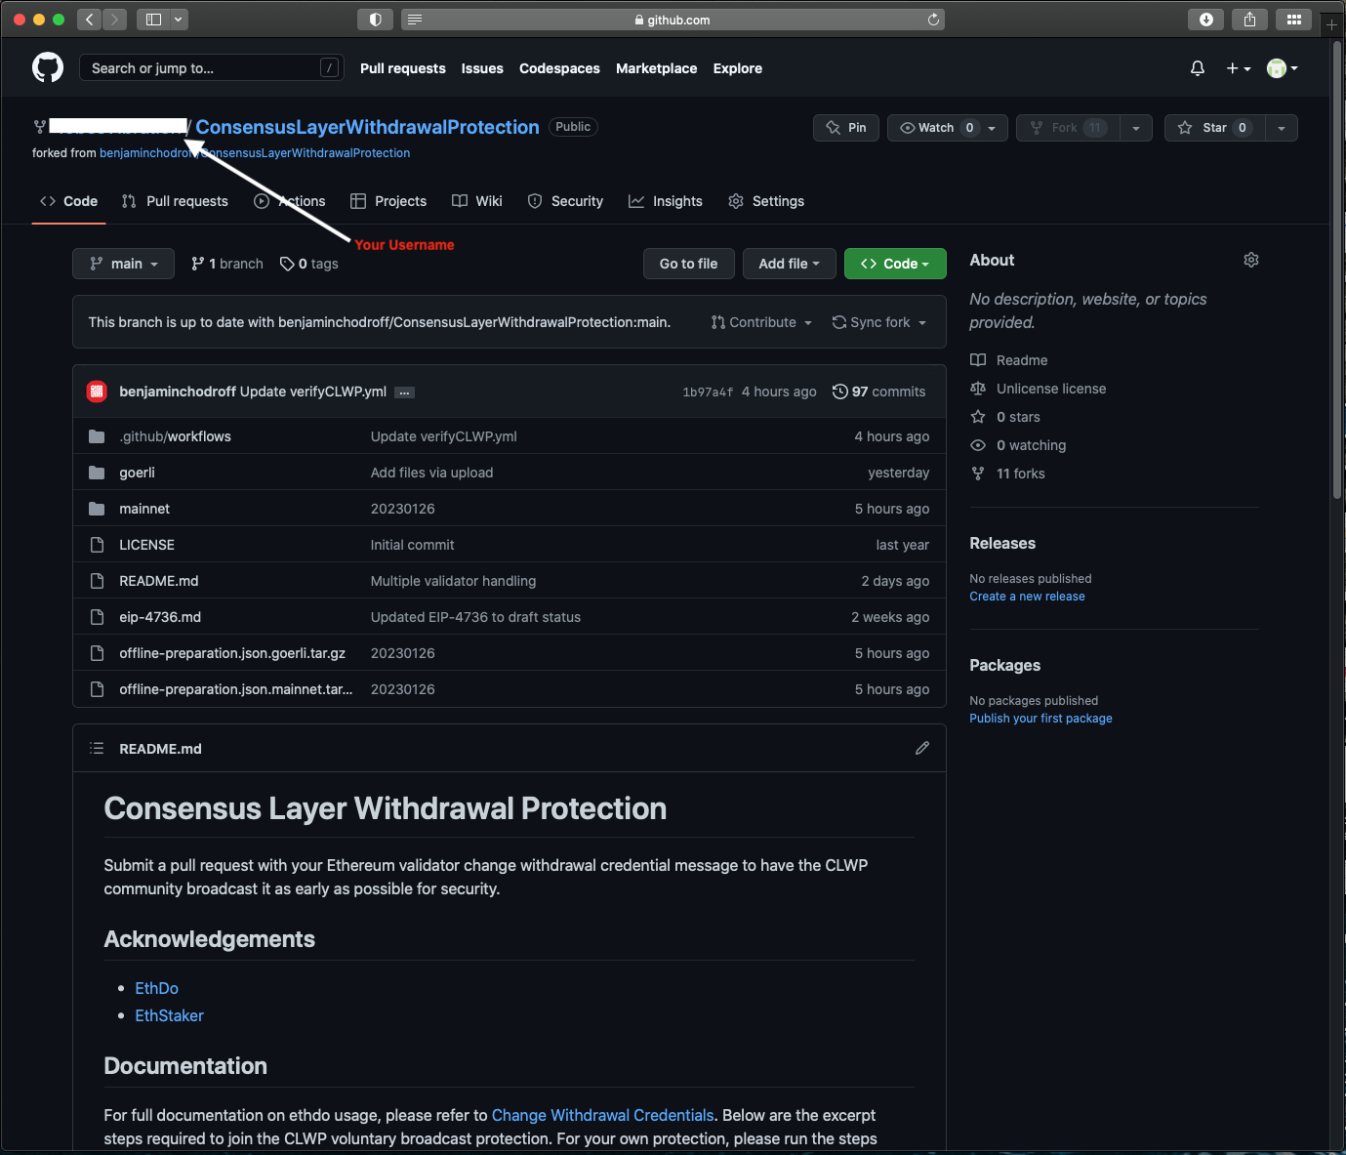Open README table of contents icon
Viewport: 1346px width, 1155px height.
(x=97, y=748)
